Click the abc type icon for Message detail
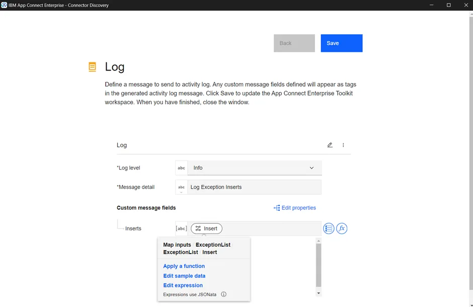Image resolution: width=473 pixels, height=307 pixels. [181, 187]
